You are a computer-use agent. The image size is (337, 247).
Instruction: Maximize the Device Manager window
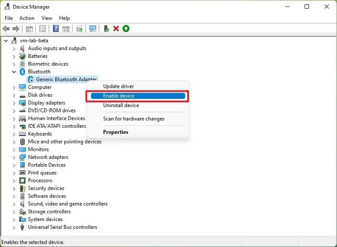point(307,6)
